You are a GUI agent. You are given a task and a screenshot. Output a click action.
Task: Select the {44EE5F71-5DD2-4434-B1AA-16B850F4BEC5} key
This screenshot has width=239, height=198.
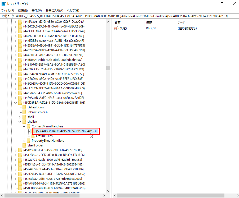point(54,88)
